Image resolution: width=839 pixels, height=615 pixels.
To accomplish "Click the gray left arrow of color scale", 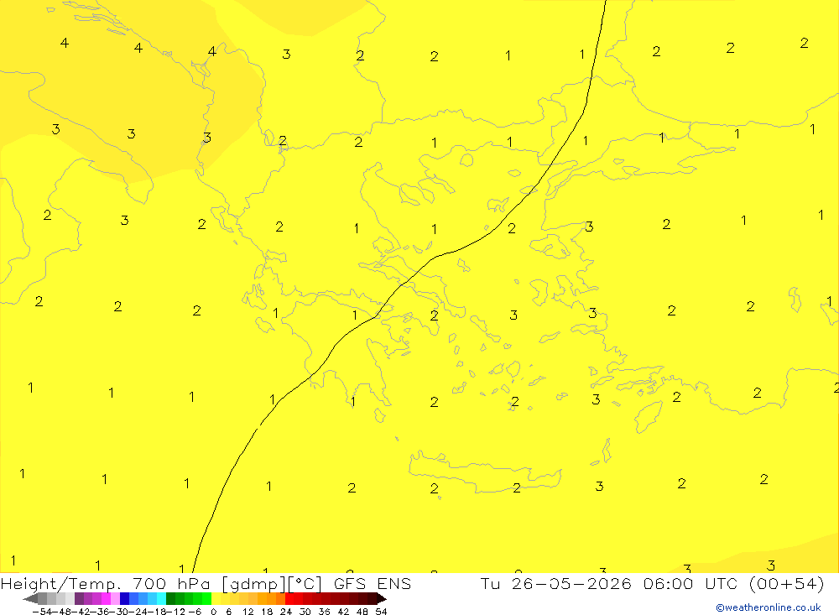I will point(30,599).
